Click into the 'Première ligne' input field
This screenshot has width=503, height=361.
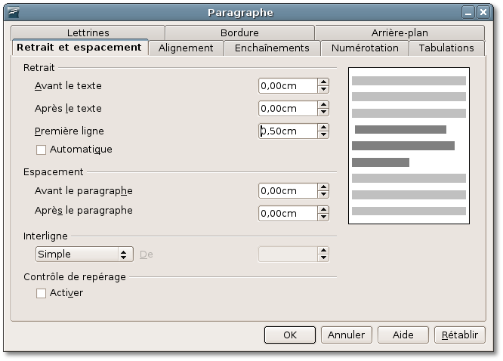pos(287,131)
